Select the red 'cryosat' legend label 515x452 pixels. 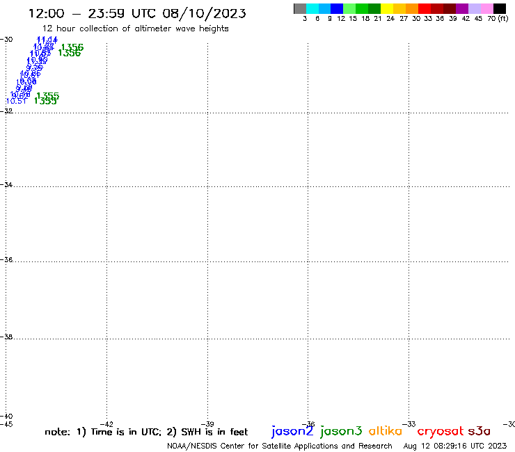(x=441, y=431)
